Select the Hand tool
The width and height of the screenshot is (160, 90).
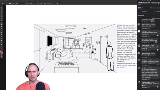[x=1, y=44]
